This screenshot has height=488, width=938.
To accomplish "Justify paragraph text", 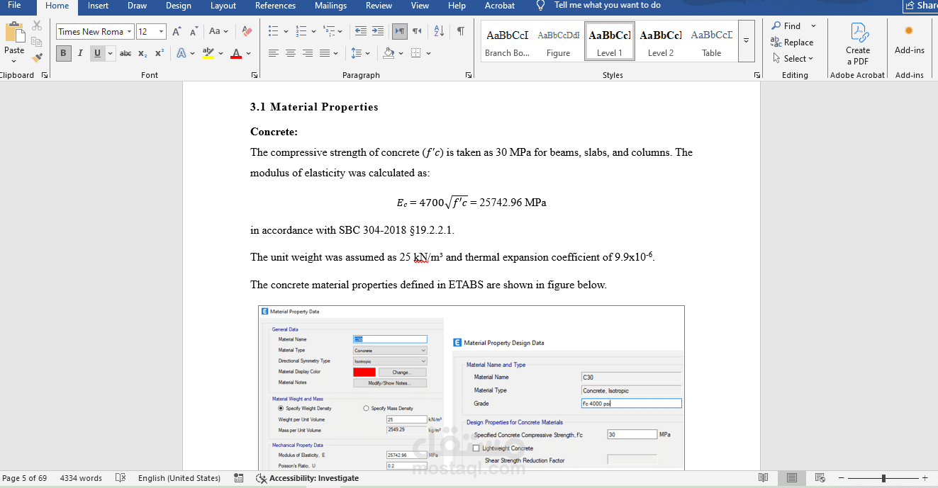I will tap(325, 53).
